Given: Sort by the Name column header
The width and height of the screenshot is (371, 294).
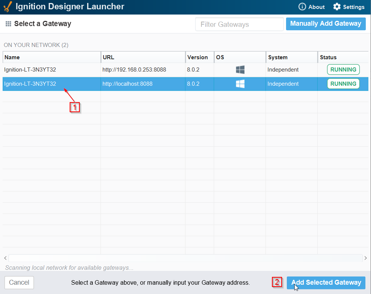Looking at the screenshot, I should [x=52, y=57].
